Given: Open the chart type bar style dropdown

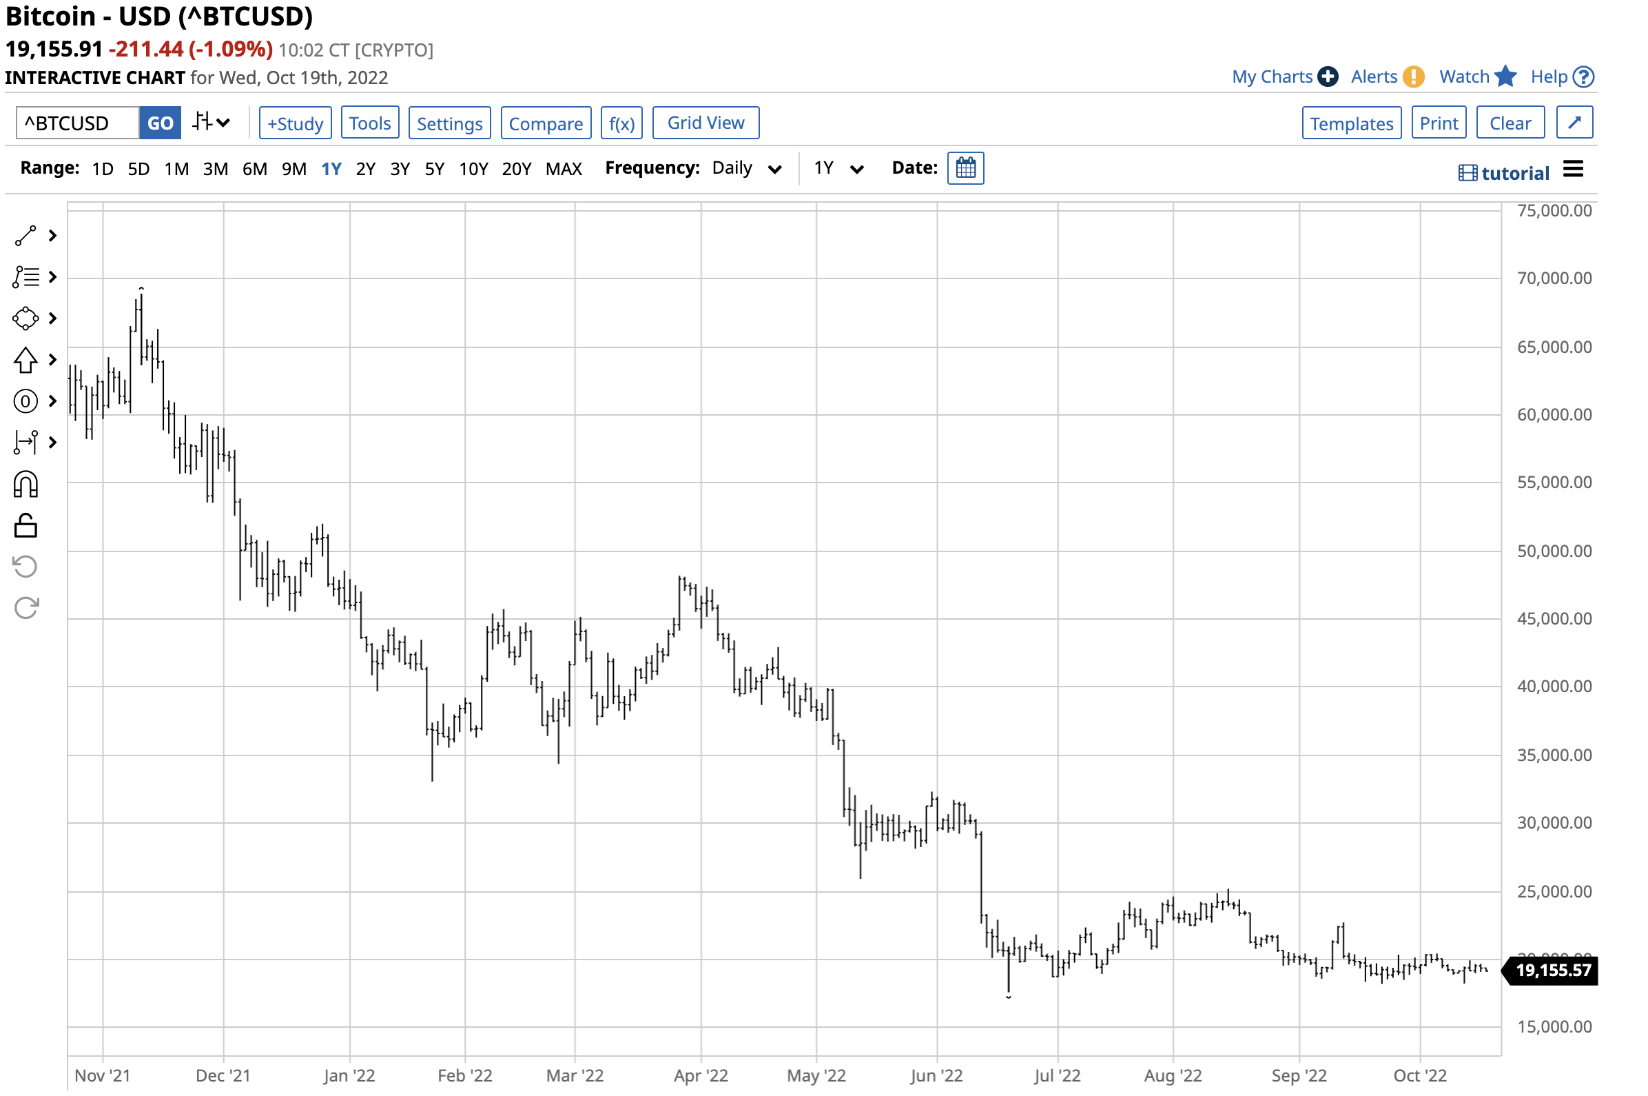Looking at the screenshot, I should [x=211, y=123].
